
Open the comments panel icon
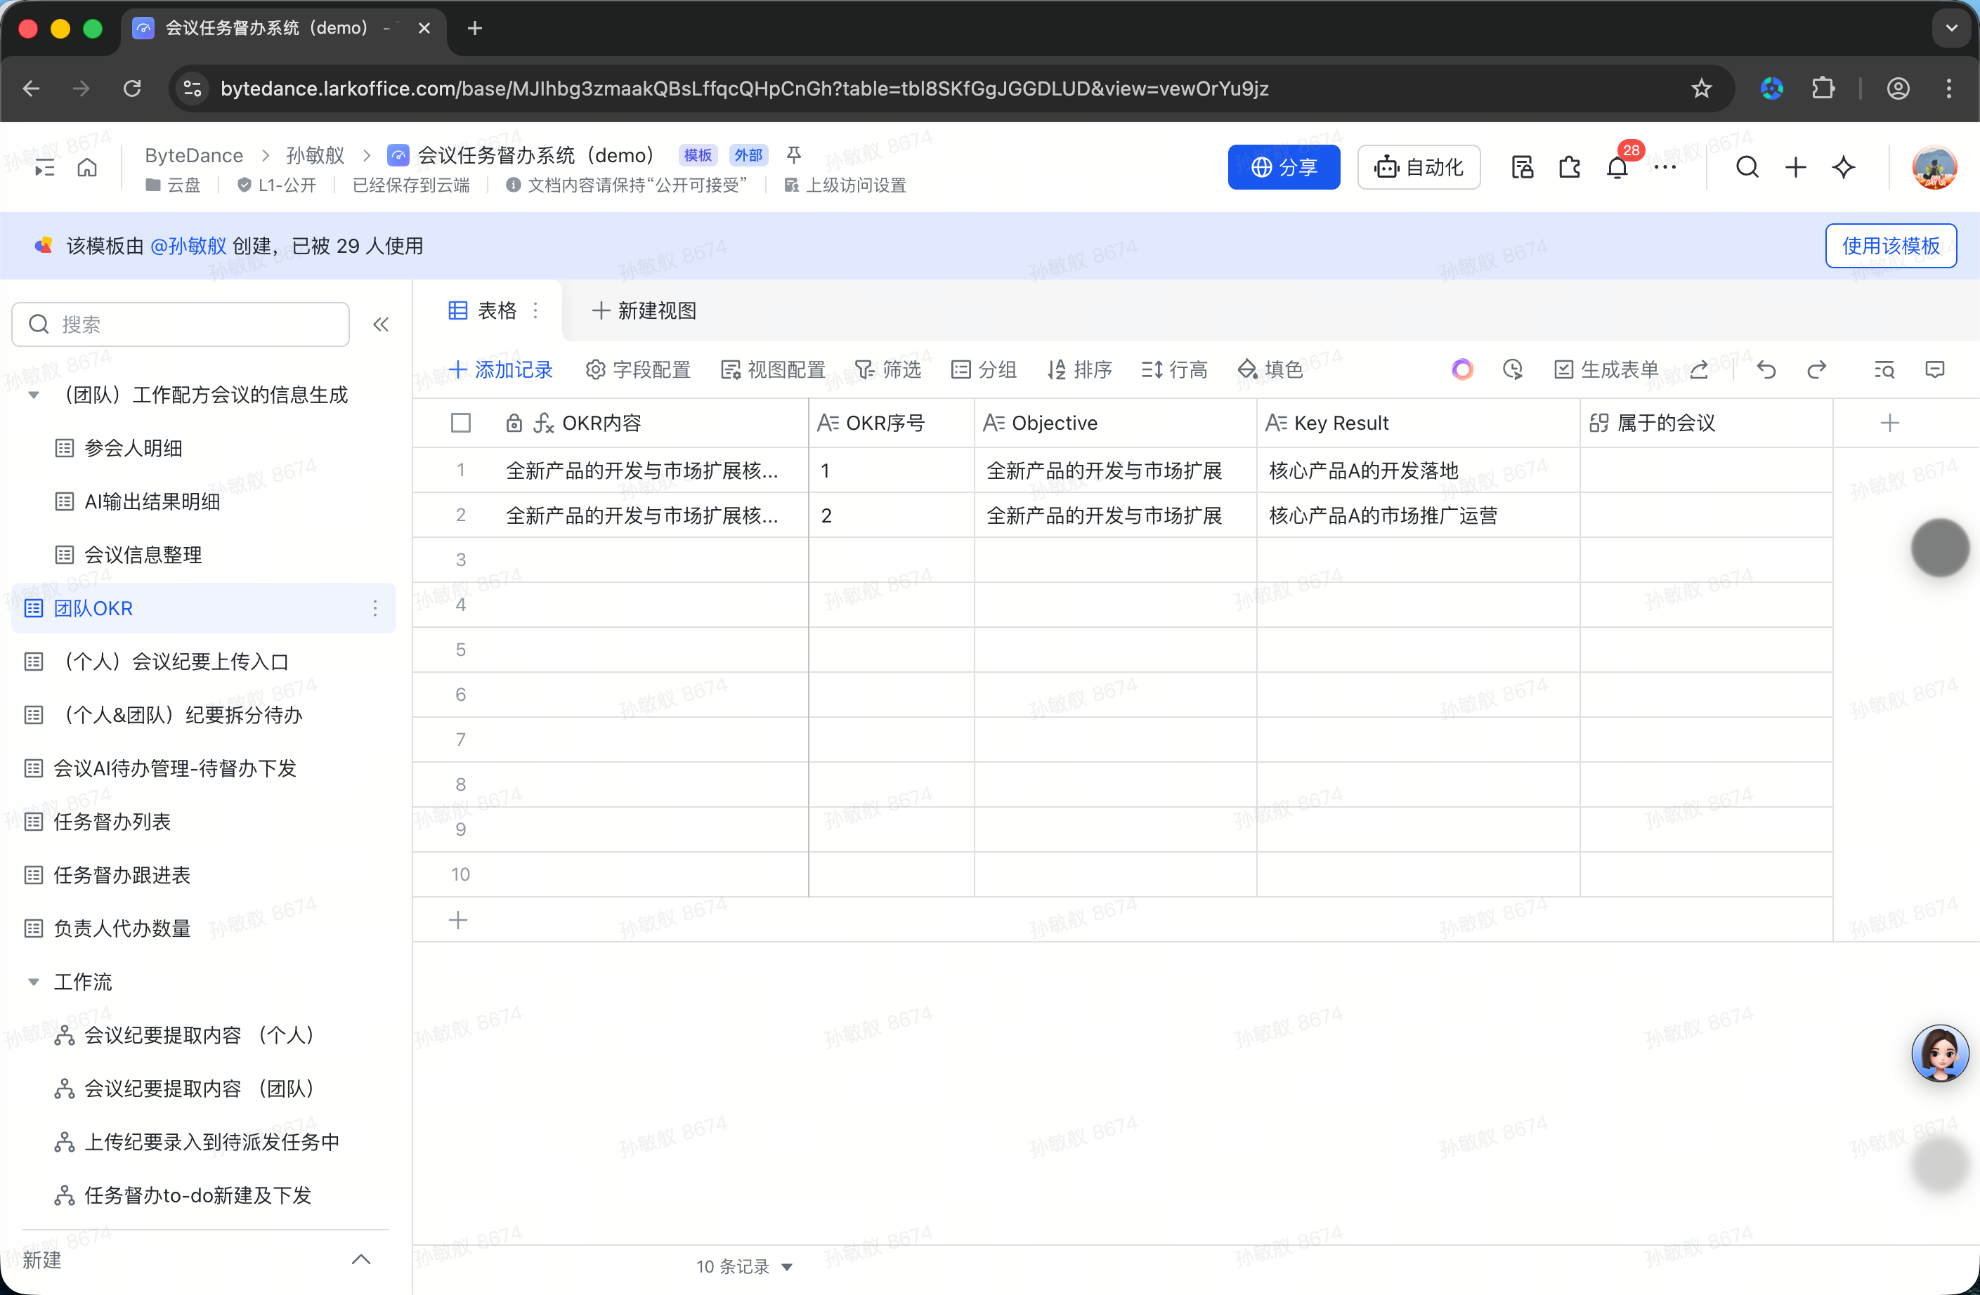click(x=1934, y=369)
